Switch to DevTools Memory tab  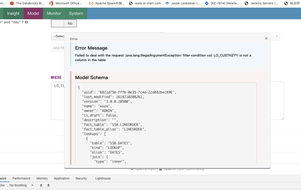point(42,178)
